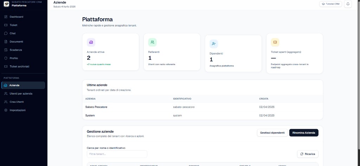Image resolution: width=360 pixels, height=166 pixels.
Task: Click the Ticket aperti ticket icon
Action: click(x=275, y=42)
